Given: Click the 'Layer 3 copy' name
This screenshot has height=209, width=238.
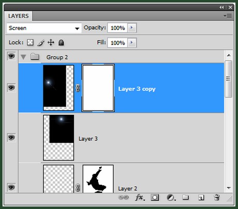Looking at the screenshot, I should coord(137,89).
